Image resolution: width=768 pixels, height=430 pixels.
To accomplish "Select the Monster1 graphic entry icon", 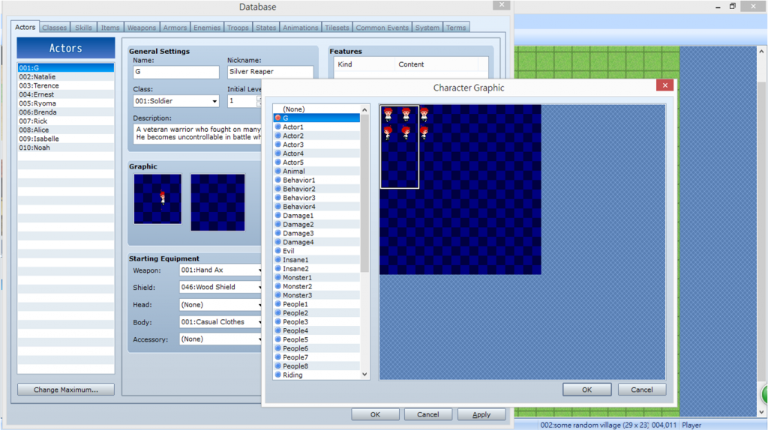I will pyautogui.click(x=278, y=278).
